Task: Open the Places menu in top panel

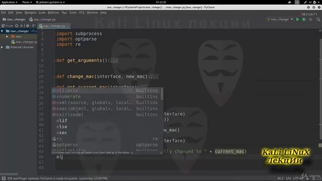Action: point(27,2)
